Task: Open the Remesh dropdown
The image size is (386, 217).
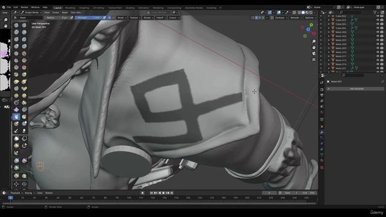Action: click(296, 17)
